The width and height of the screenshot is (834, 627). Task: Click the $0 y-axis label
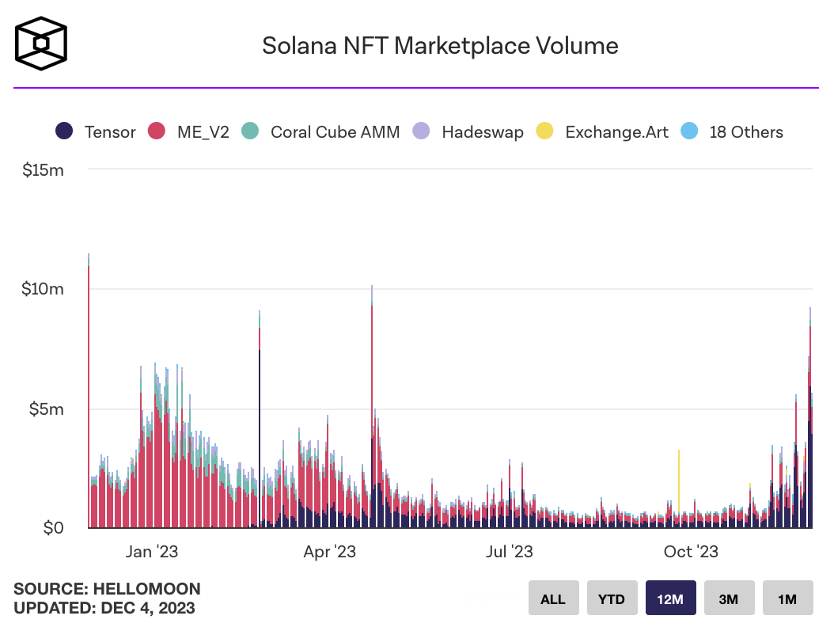click(x=53, y=527)
